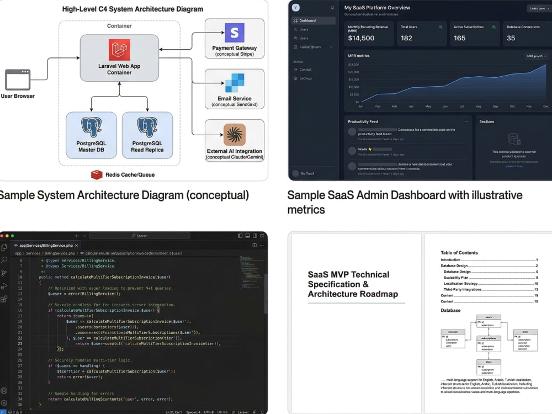Open Explorer in code editor activity bar
The image size is (552, 414).
click(4, 247)
